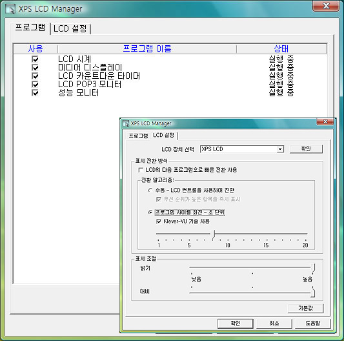Select LCD 설정 tab in front dialog

[164, 135]
